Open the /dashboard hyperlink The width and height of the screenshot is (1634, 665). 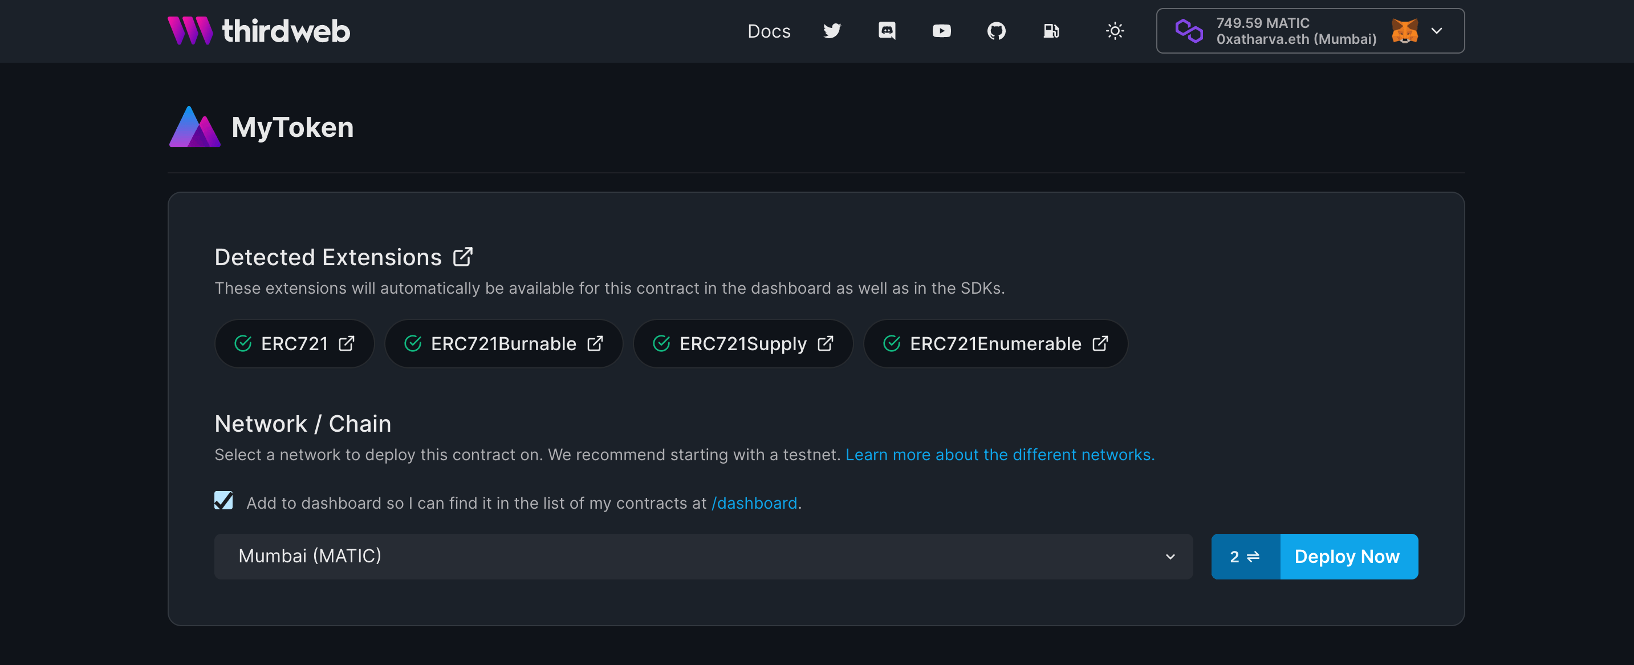pos(754,502)
